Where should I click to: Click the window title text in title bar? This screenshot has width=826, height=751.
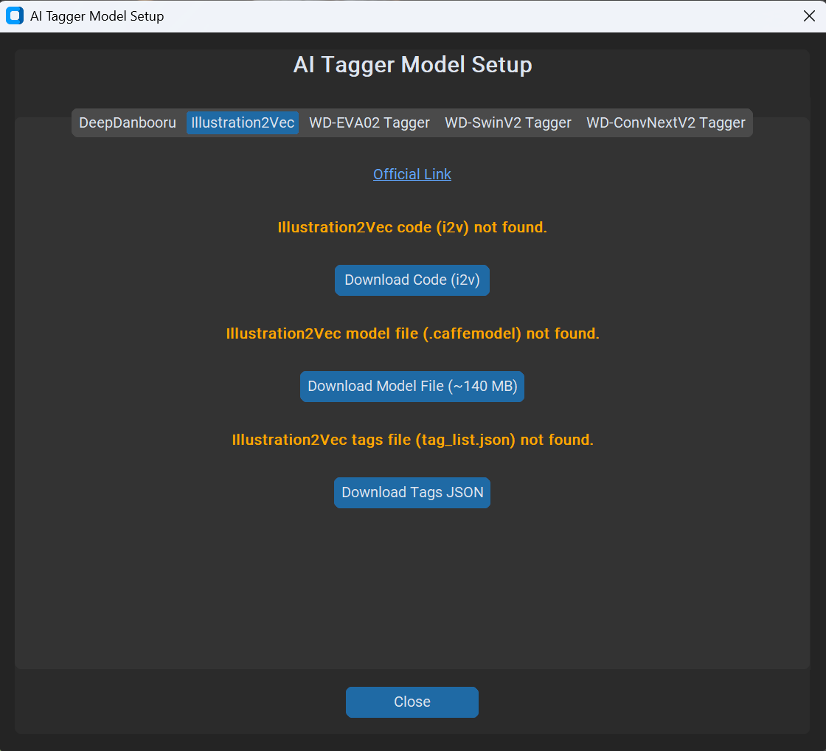click(x=97, y=16)
